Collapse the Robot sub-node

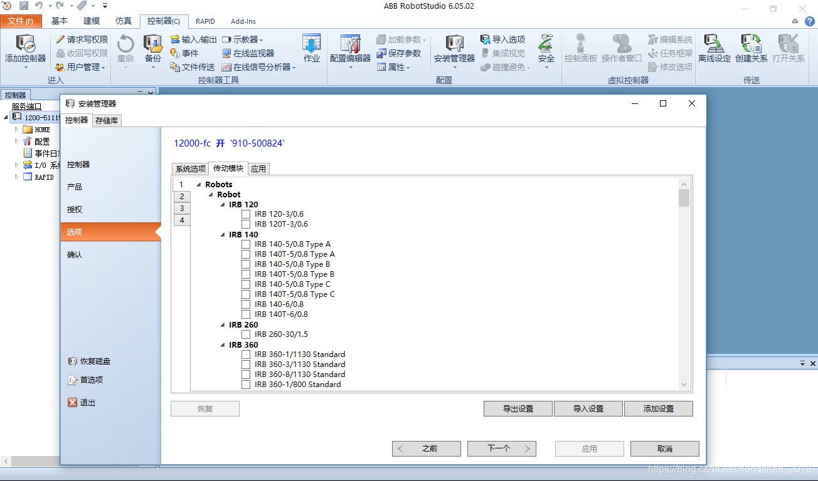click(211, 195)
